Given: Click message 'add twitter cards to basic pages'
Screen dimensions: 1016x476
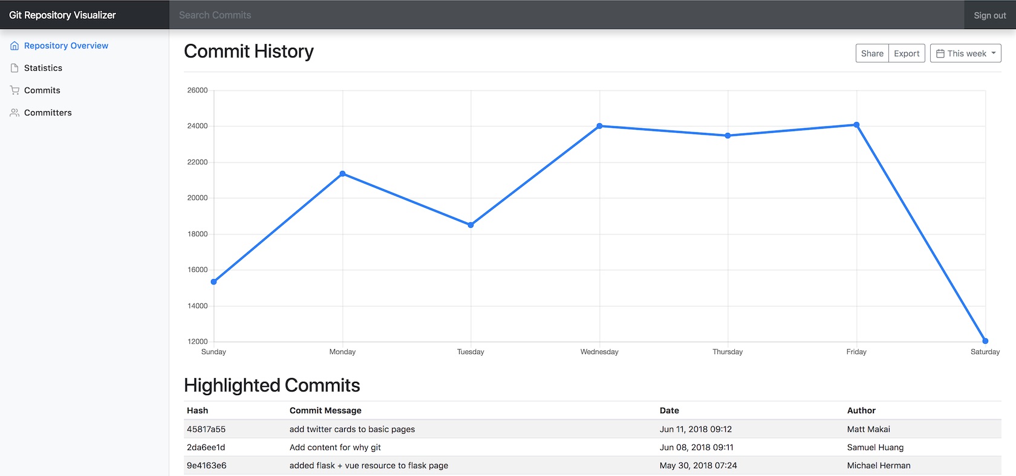Looking at the screenshot, I should pyautogui.click(x=352, y=429).
